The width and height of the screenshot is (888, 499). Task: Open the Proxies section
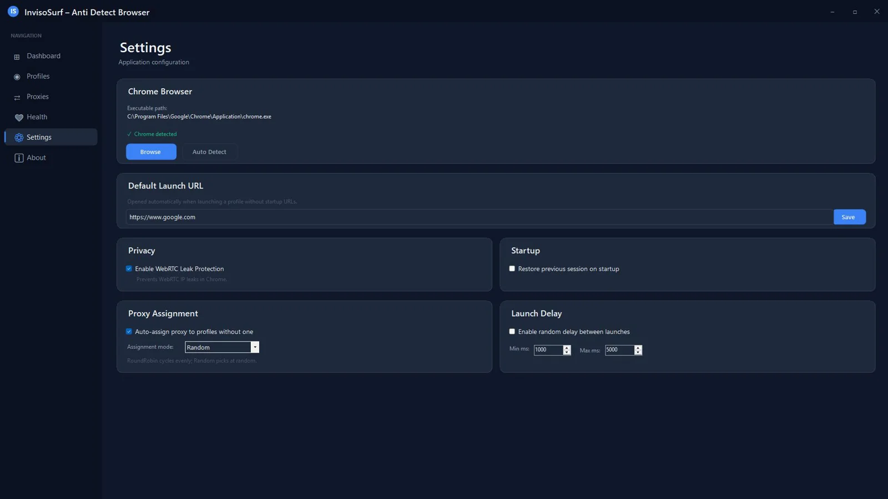click(x=51, y=96)
